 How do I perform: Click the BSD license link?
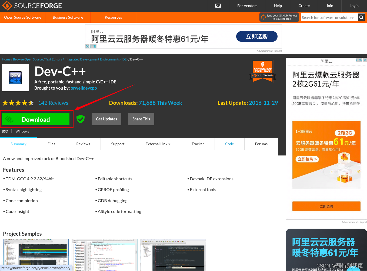tap(5, 131)
